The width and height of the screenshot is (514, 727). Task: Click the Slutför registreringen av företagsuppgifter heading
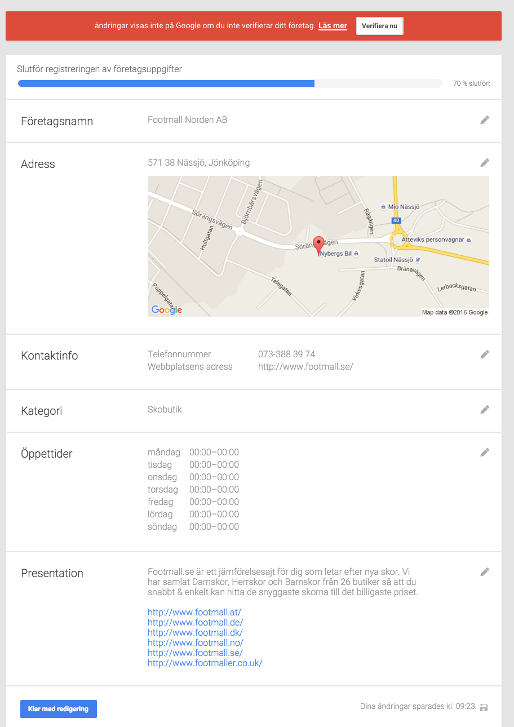coord(99,69)
